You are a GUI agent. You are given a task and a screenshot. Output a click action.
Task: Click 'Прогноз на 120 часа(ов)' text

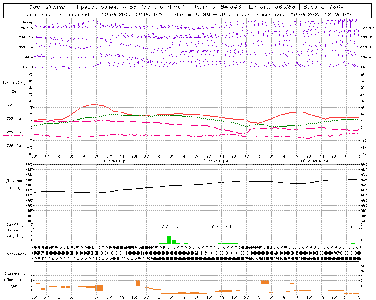(56, 14)
